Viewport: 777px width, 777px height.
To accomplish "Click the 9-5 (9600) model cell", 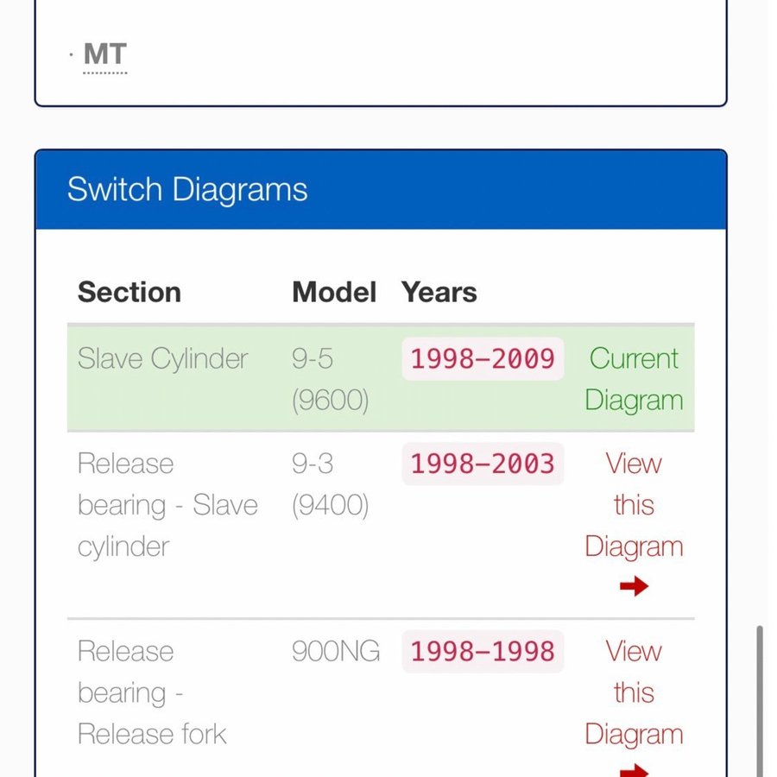I will tap(330, 380).
